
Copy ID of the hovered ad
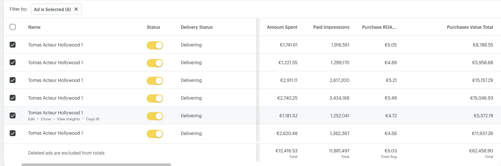93,119
